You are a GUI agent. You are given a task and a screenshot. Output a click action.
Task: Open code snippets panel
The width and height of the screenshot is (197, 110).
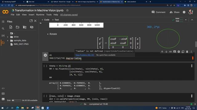point(3,88)
